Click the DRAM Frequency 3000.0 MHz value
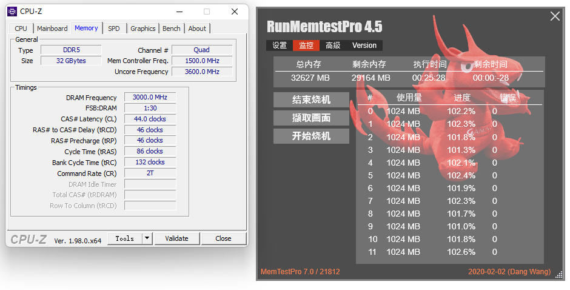The image size is (570, 290). click(150, 97)
